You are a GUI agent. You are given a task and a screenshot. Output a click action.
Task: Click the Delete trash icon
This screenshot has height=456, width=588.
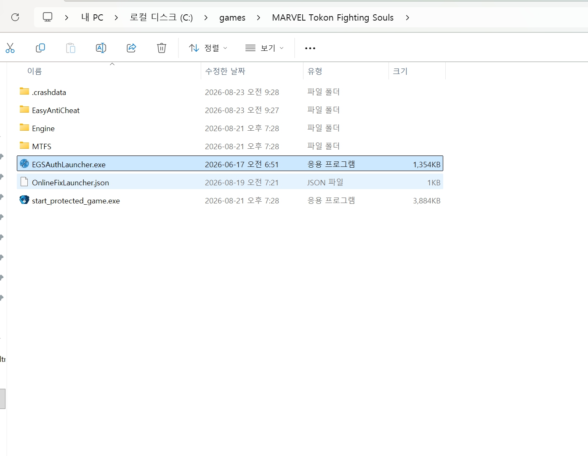click(x=162, y=48)
